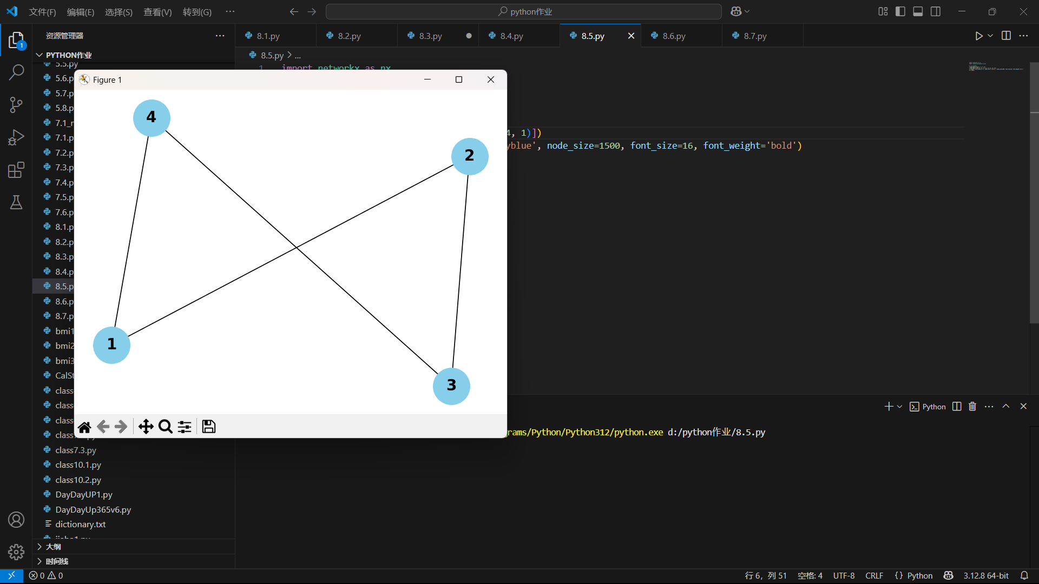Open the 查看(V) menu
Screen dimensions: 1039x584
(157, 12)
